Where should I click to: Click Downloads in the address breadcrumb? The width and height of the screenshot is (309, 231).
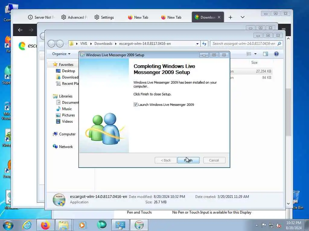[x=103, y=44]
